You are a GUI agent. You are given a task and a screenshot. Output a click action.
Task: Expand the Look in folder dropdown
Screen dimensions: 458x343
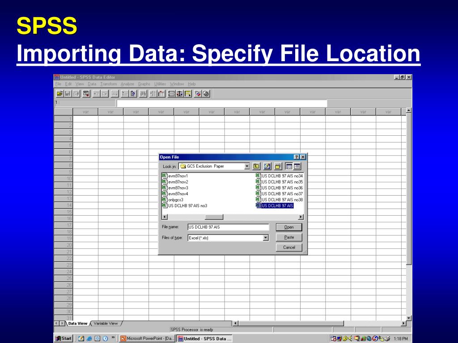pos(247,166)
